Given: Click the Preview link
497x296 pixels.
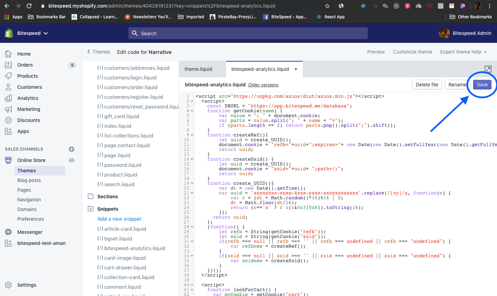Looking at the screenshot, I should pos(376,52).
